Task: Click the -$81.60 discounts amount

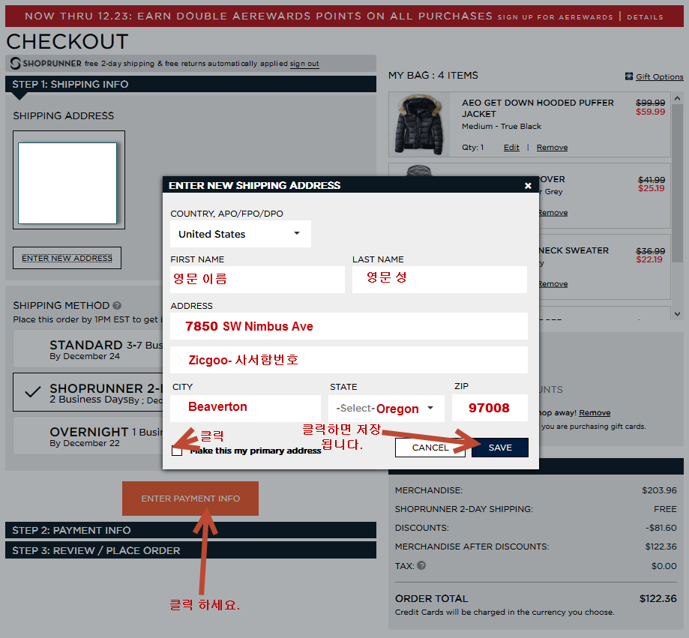Action: coord(661,528)
